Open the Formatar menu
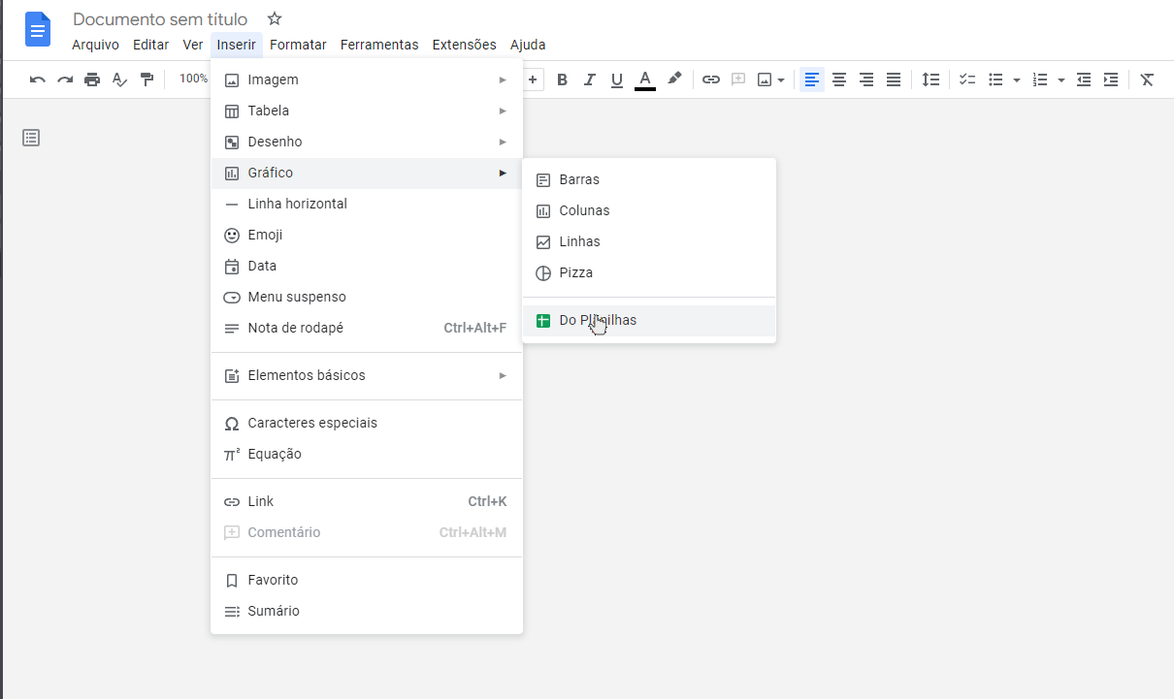This screenshot has height=699, width=1174. [x=298, y=45]
